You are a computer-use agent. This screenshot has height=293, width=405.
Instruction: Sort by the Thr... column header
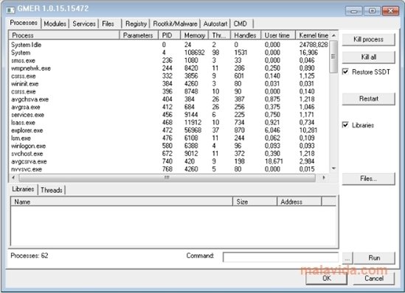pyautogui.click(x=219, y=35)
